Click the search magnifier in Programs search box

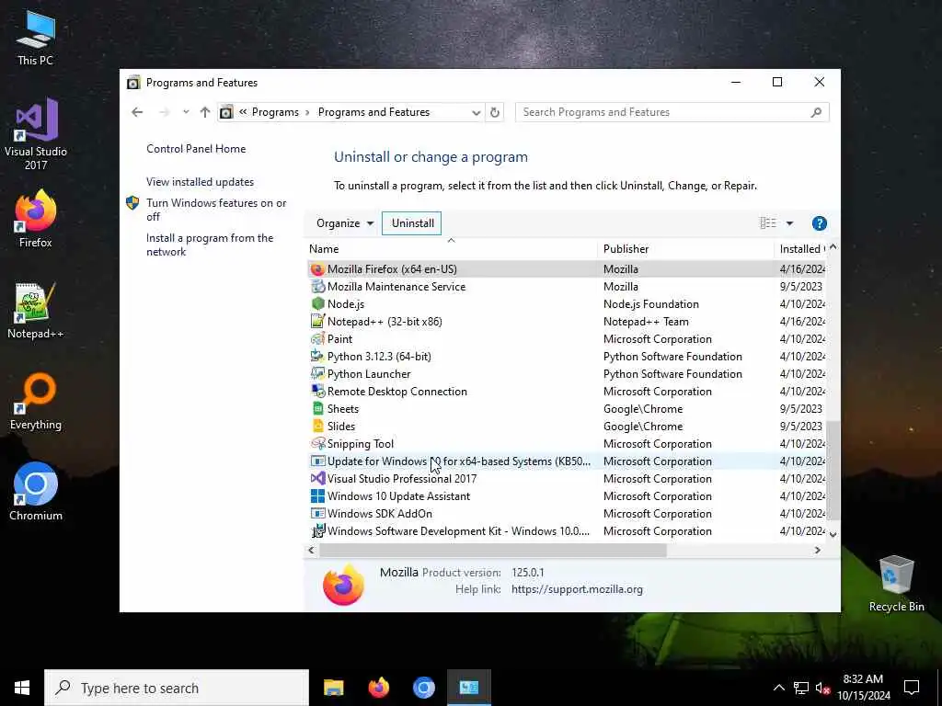click(816, 112)
